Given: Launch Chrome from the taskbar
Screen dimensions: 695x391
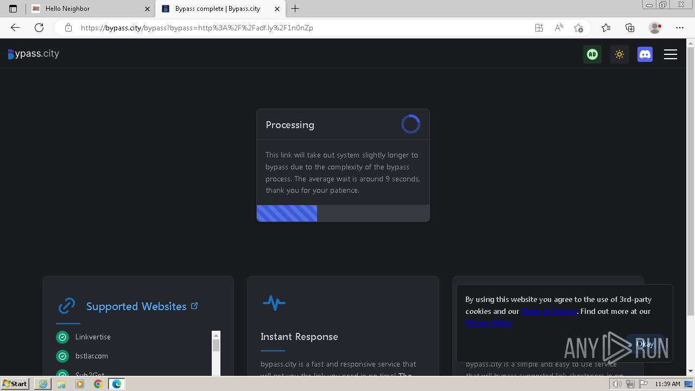Looking at the screenshot, I should click(98, 384).
